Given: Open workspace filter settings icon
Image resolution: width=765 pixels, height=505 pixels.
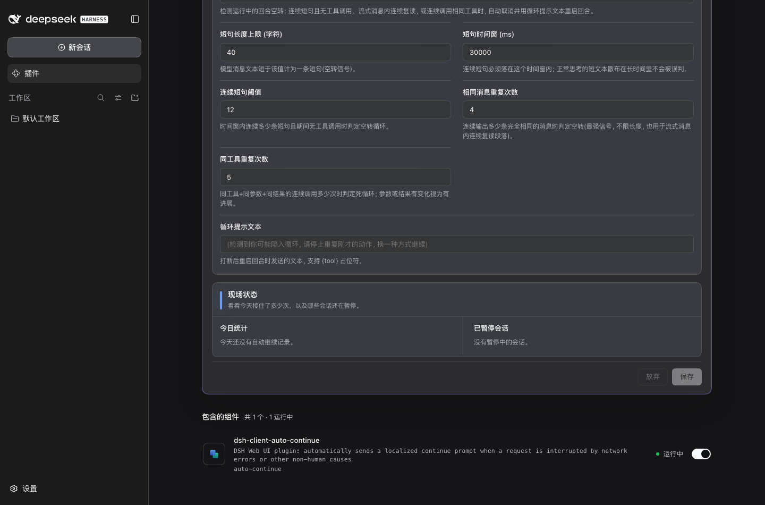Looking at the screenshot, I should point(118,98).
